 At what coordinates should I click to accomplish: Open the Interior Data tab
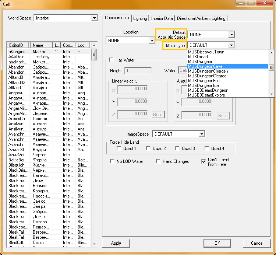coord(162,18)
